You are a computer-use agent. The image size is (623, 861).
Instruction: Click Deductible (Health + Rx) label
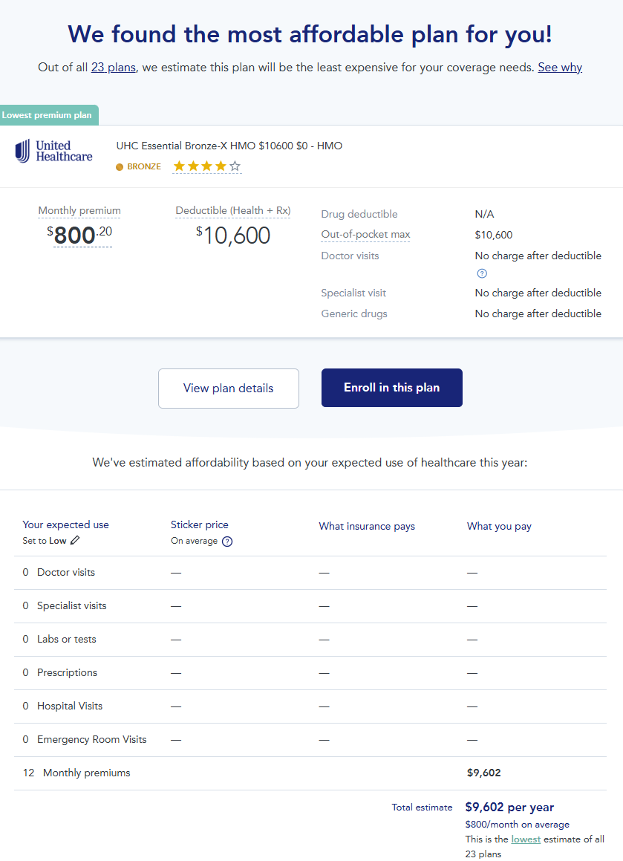[x=232, y=210]
